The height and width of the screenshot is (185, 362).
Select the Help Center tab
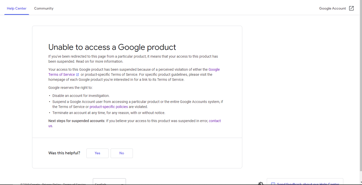pos(16,8)
